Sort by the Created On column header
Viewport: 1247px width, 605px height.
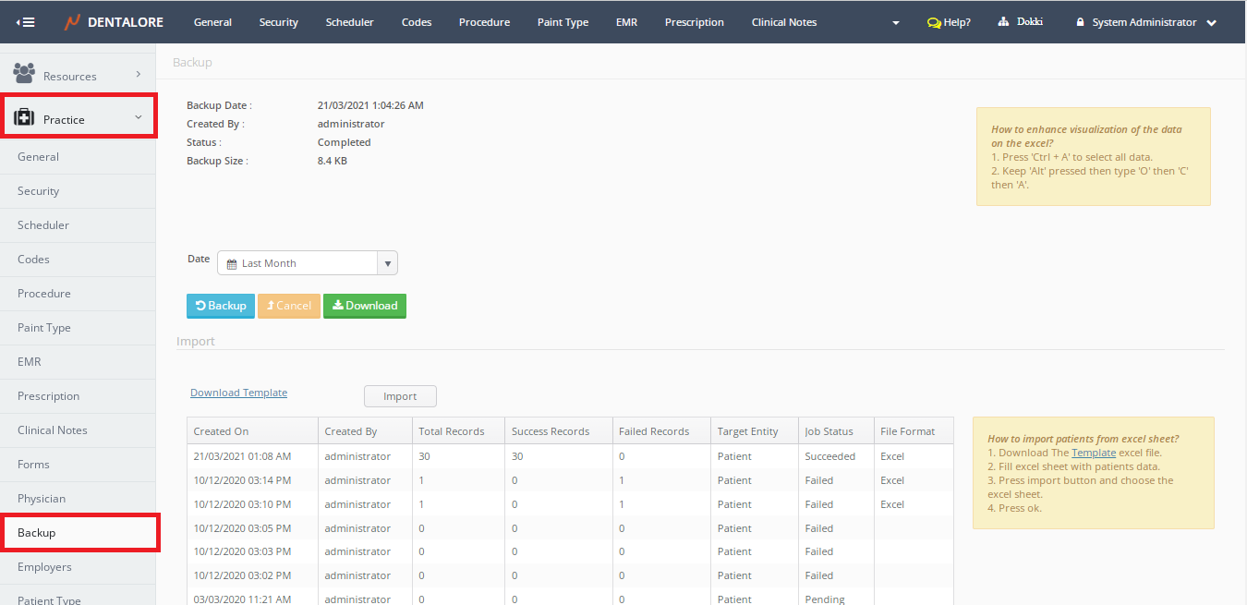(x=221, y=431)
